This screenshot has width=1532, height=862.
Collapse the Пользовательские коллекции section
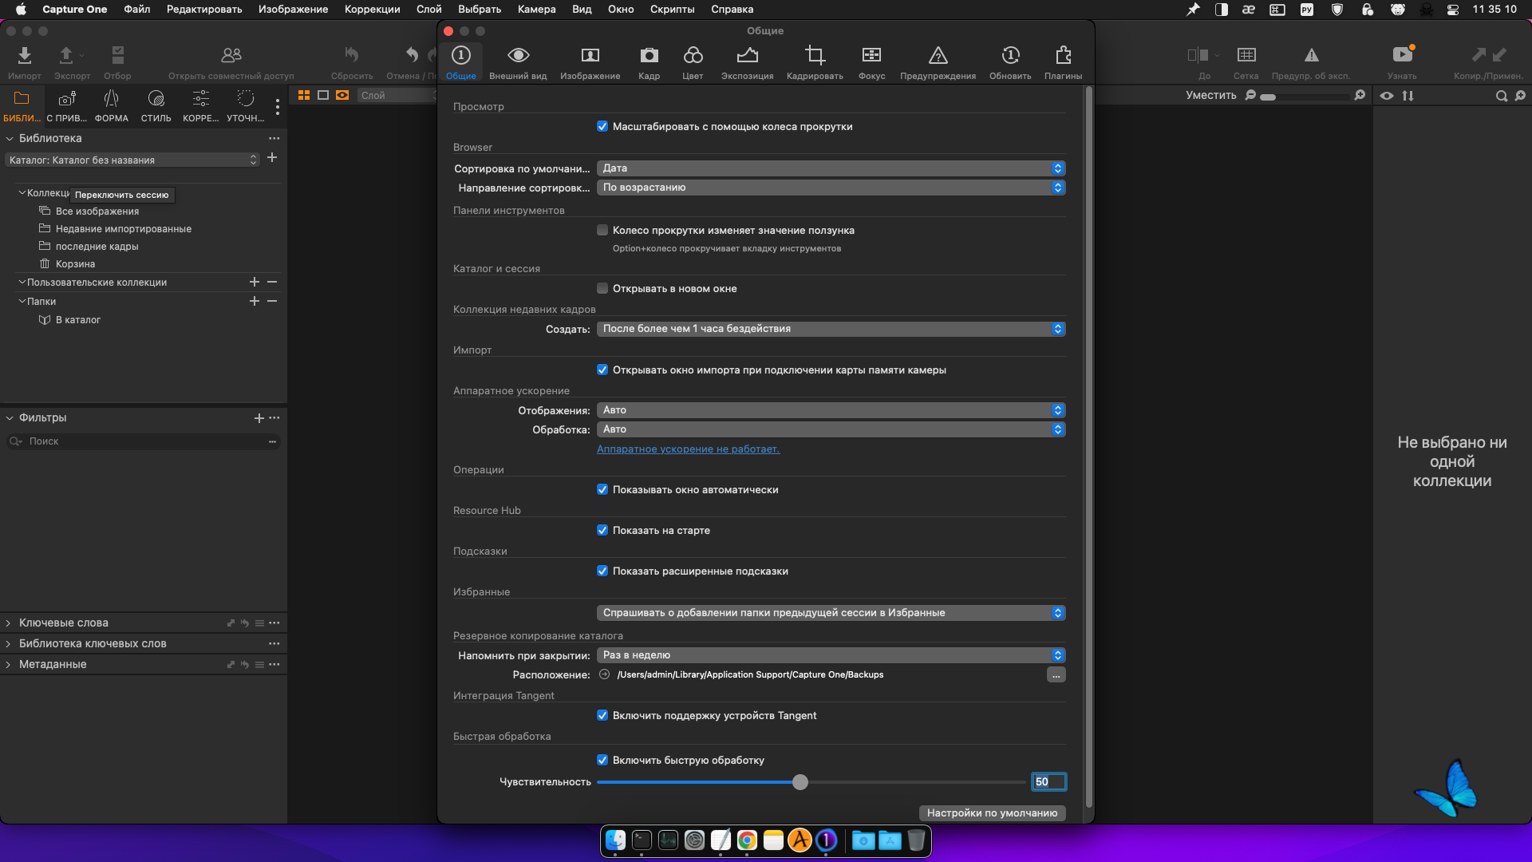[x=22, y=282]
